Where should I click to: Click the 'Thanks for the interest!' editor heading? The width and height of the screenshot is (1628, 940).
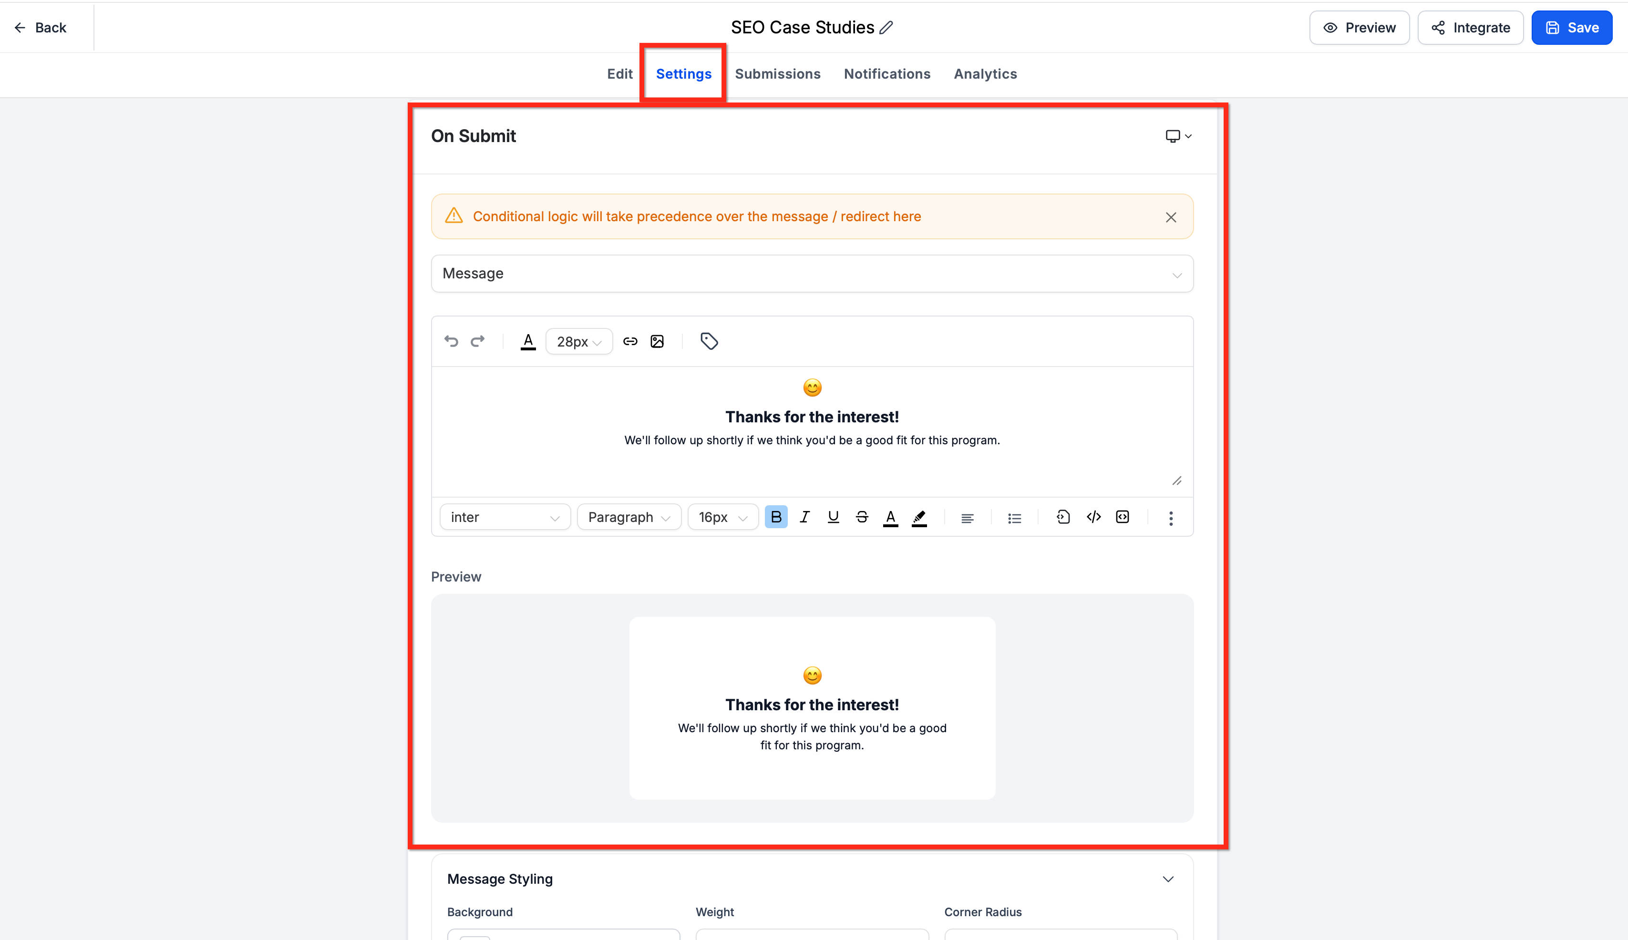point(812,417)
